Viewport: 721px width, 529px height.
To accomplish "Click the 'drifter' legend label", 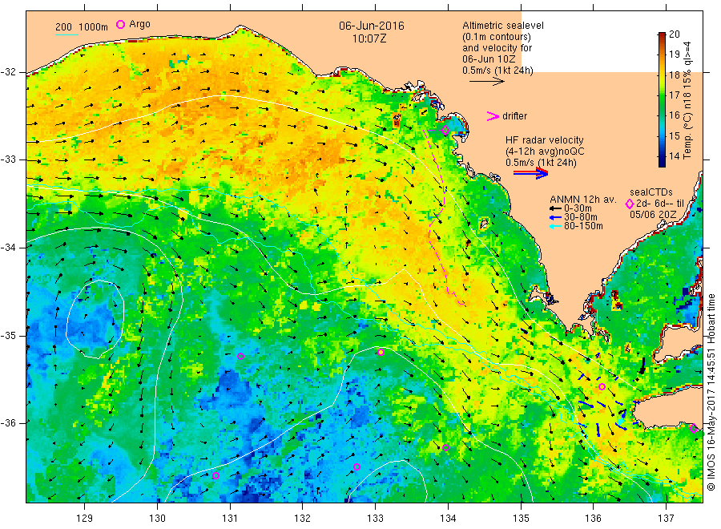I will pos(514,116).
